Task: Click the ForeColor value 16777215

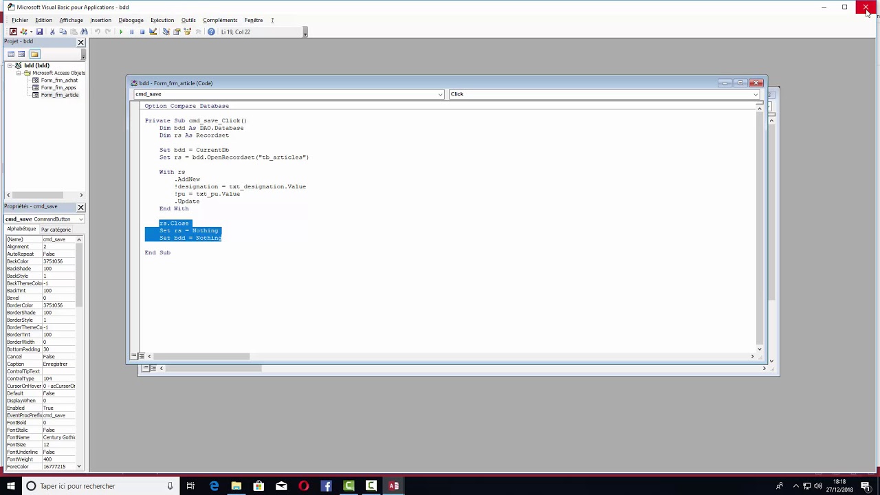Action: click(x=58, y=467)
